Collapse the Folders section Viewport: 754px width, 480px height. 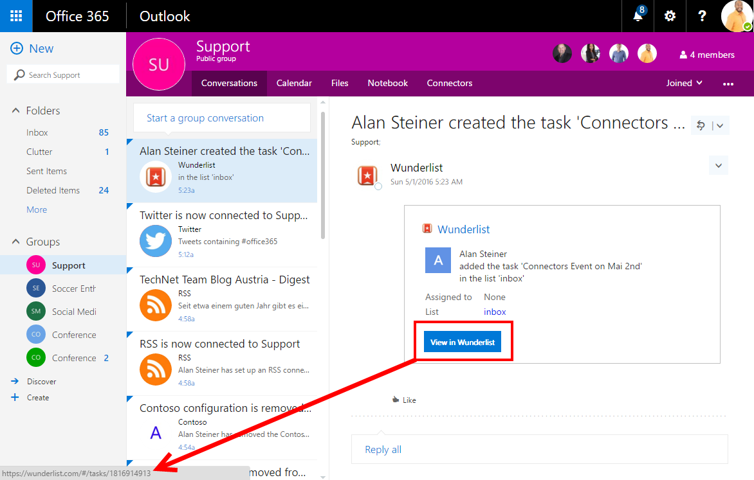click(x=16, y=111)
